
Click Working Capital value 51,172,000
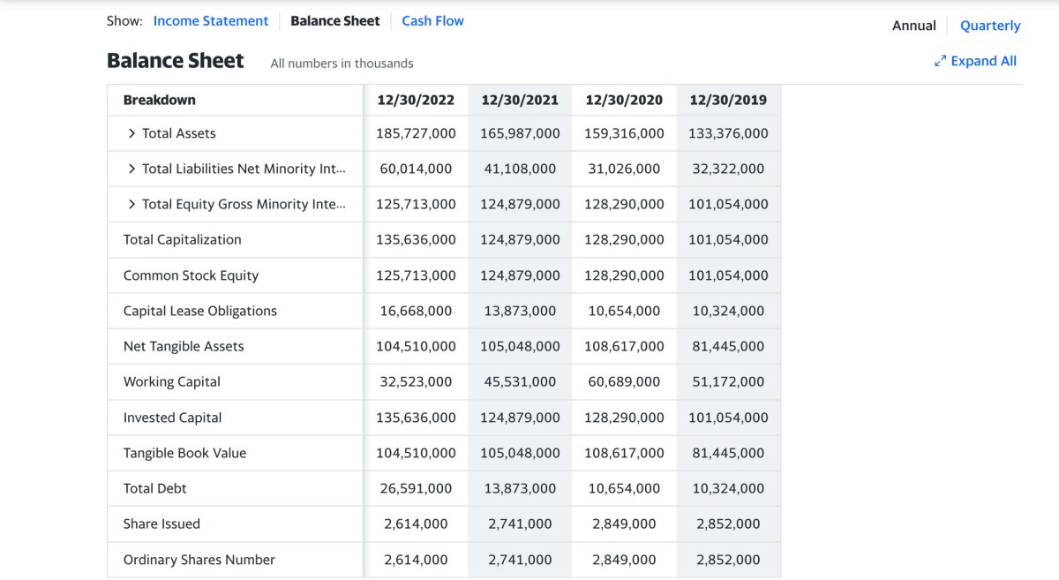tap(728, 381)
